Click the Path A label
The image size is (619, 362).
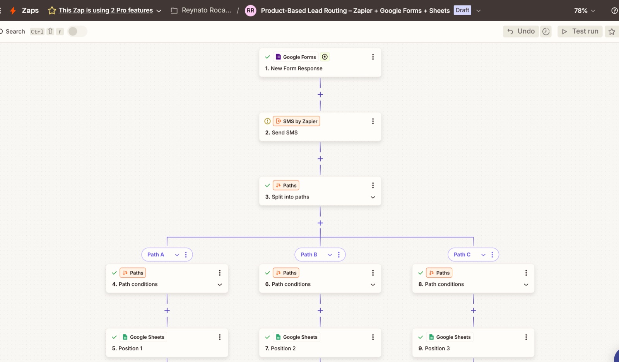(156, 254)
